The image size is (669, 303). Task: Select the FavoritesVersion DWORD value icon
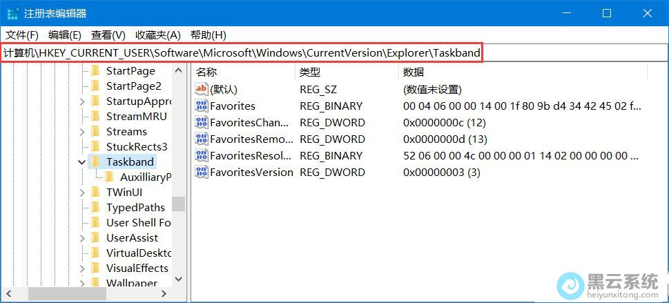pyautogui.click(x=202, y=172)
